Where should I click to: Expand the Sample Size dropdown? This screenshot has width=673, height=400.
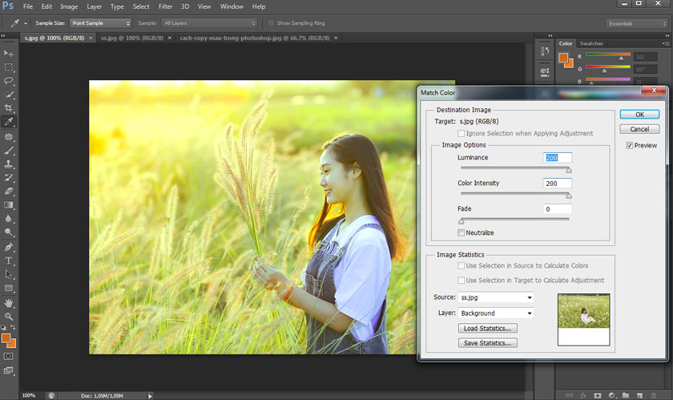pyautogui.click(x=100, y=23)
